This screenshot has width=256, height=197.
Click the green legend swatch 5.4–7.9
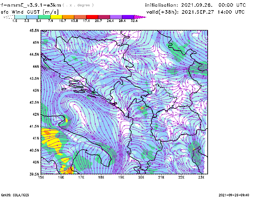(44, 17)
